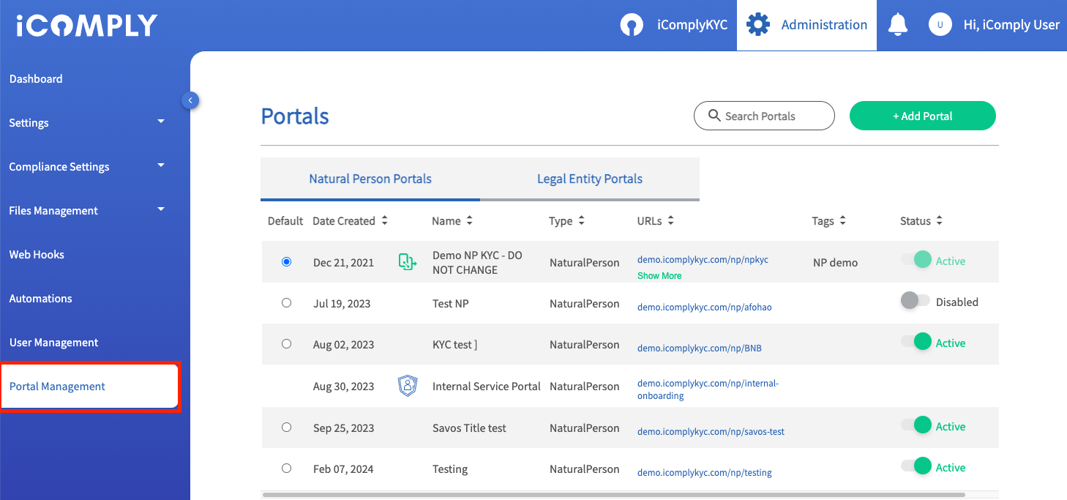
Task: Open the demo.icomplykyc.com/np/npkyc link
Action: coord(703,260)
